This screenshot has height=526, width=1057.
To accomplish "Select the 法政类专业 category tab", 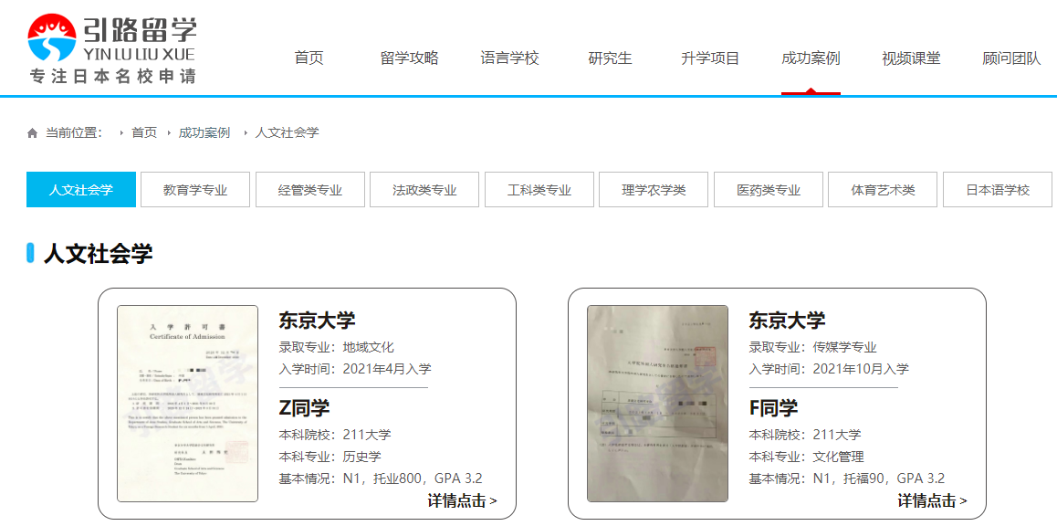I will pos(424,190).
